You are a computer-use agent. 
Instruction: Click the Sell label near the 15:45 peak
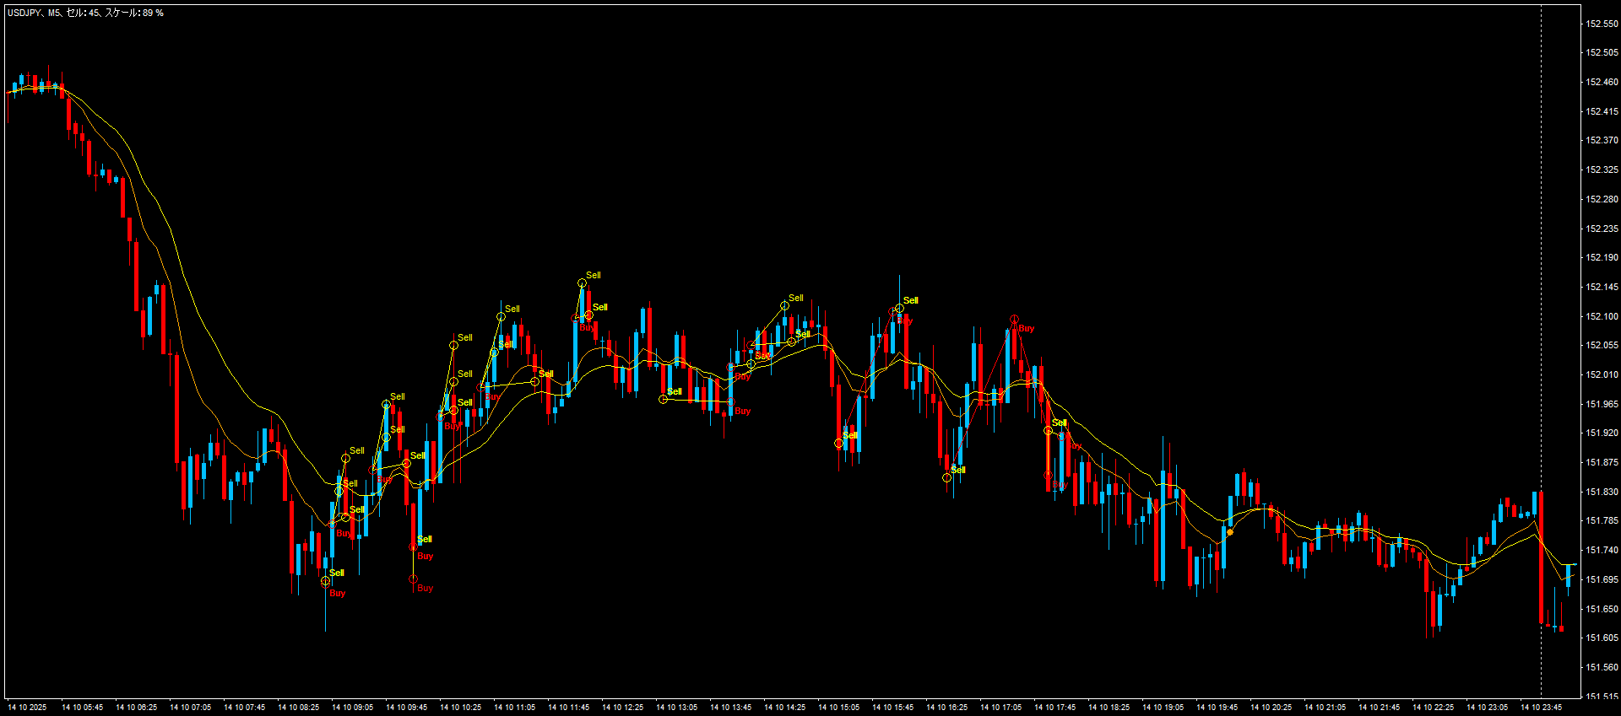[x=910, y=300]
